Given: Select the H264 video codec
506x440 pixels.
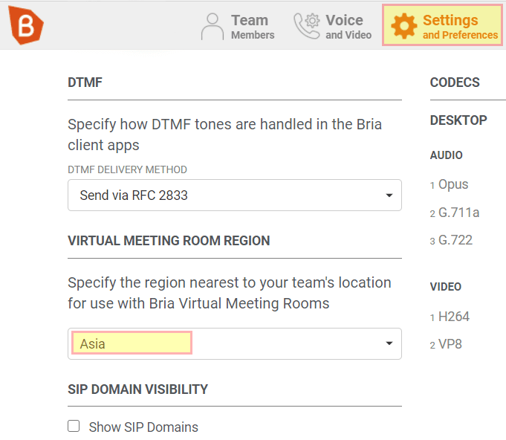Looking at the screenshot, I should pyautogui.click(x=453, y=317).
